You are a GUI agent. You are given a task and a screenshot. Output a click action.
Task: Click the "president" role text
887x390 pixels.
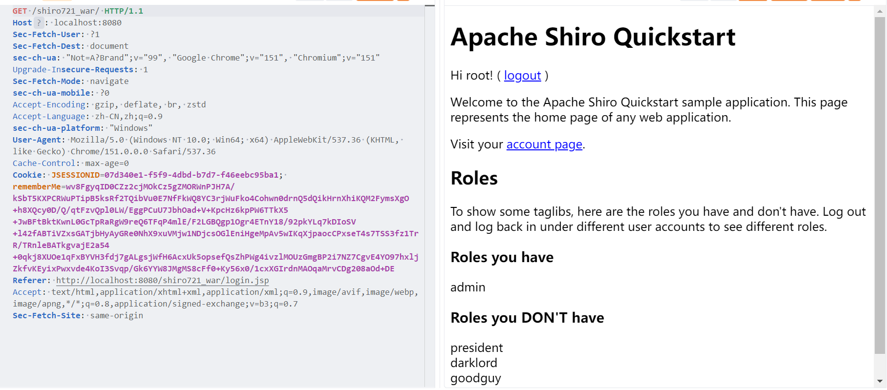coord(477,348)
